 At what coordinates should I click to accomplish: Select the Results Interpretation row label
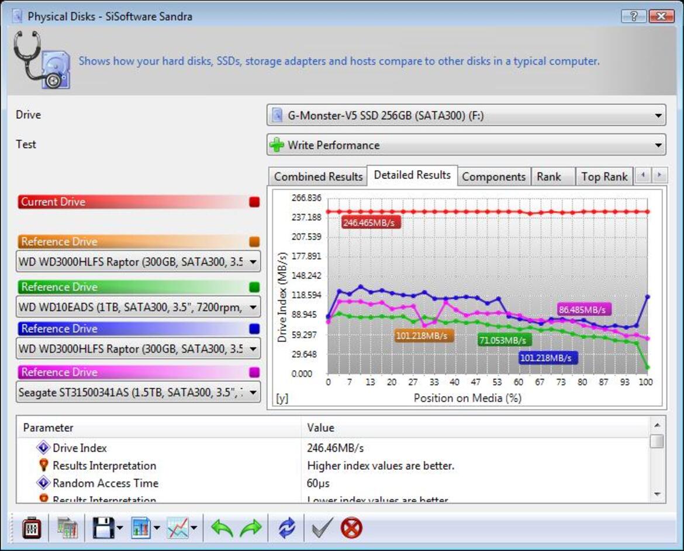pyautogui.click(x=104, y=466)
